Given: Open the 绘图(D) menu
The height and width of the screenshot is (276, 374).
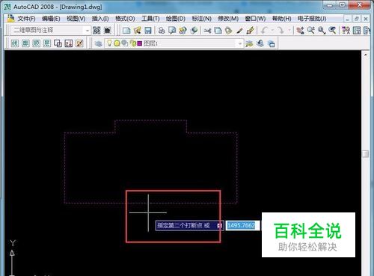Looking at the screenshot, I should [x=176, y=19].
